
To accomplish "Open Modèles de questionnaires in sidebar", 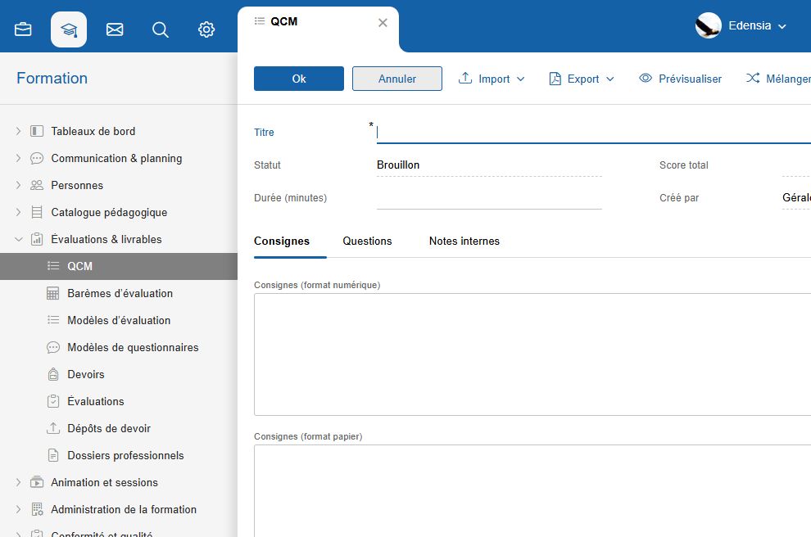I will (x=133, y=347).
